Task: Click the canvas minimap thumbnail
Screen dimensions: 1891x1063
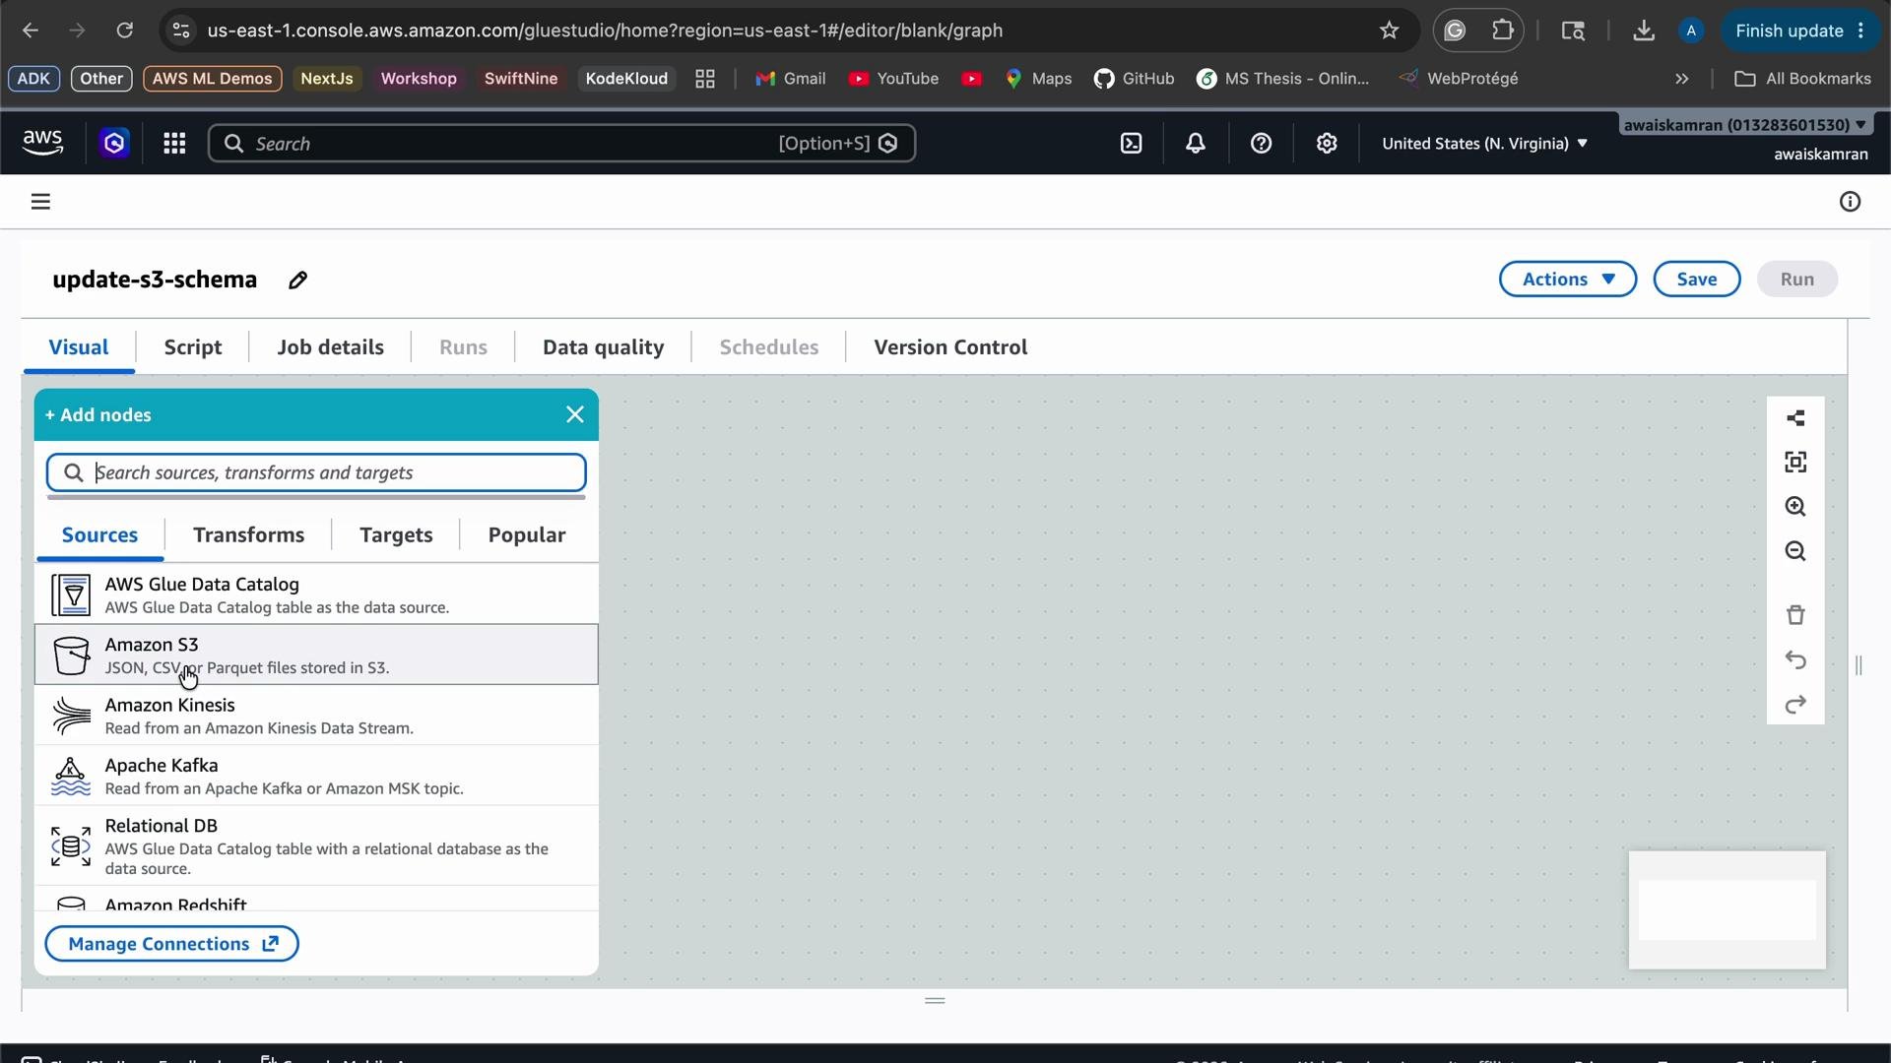Action: click(x=1727, y=910)
